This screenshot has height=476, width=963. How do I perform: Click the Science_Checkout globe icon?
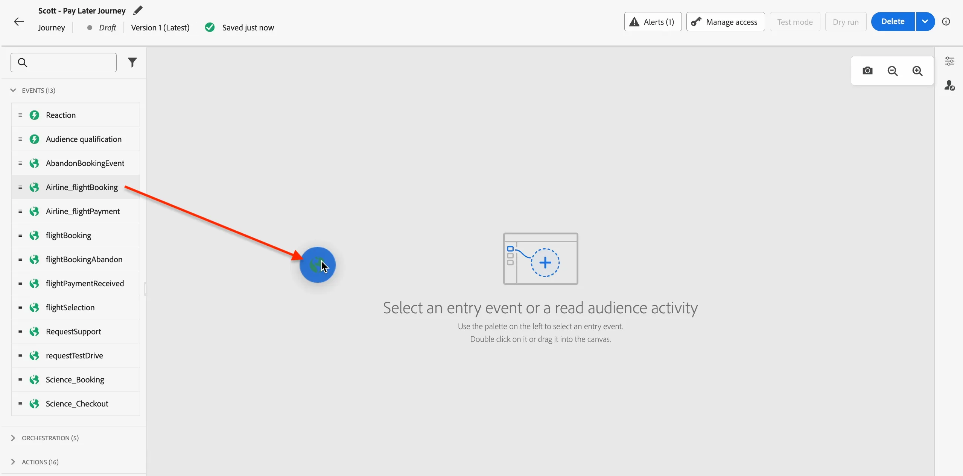(35, 403)
